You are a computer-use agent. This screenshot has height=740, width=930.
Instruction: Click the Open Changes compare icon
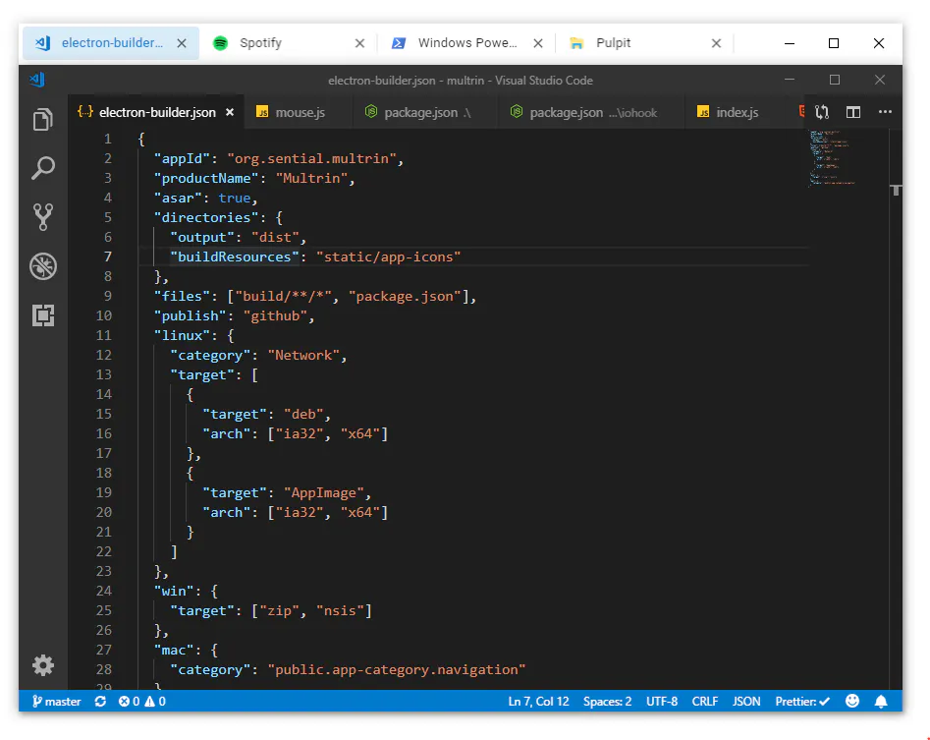[822, 112]
